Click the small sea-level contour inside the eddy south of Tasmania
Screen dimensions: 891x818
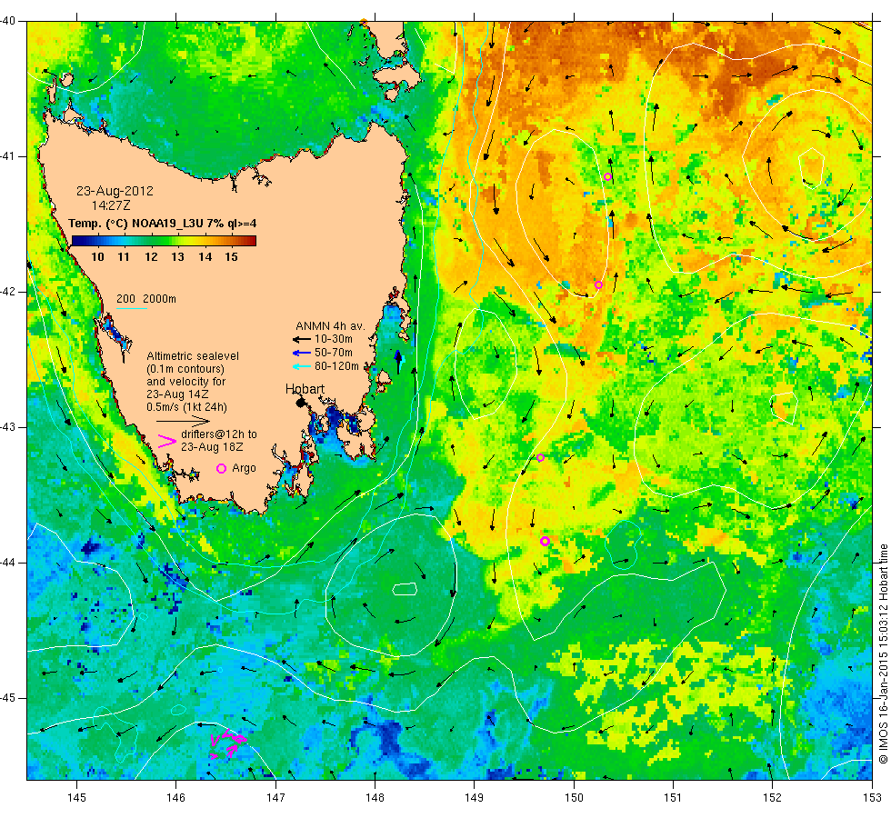405,589
